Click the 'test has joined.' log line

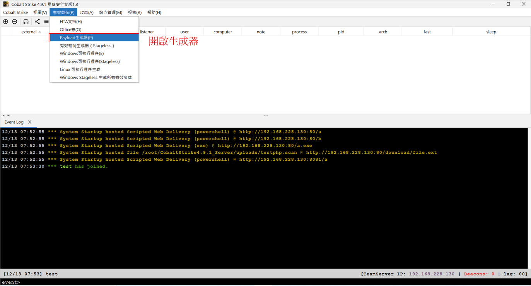pos(55,167)
